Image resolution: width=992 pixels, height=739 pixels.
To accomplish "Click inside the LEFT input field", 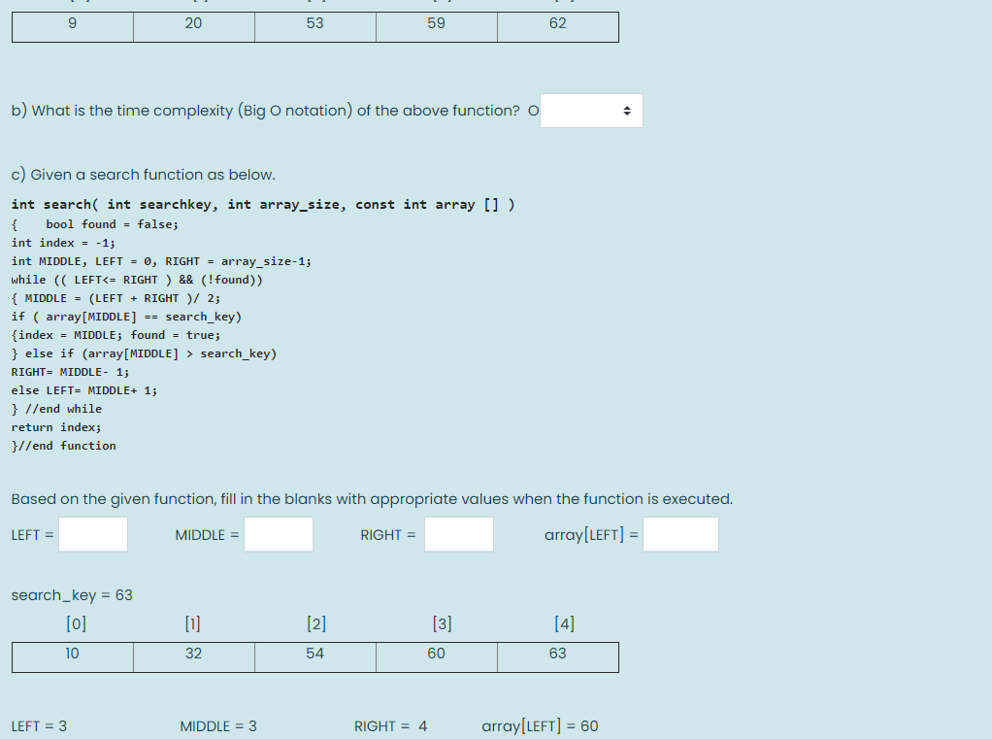I will [92, 534].
